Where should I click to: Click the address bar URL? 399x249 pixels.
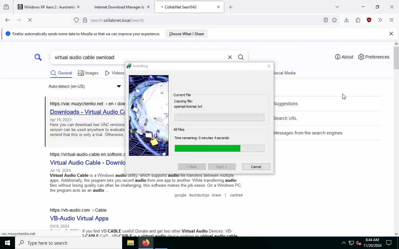(117, 20)
